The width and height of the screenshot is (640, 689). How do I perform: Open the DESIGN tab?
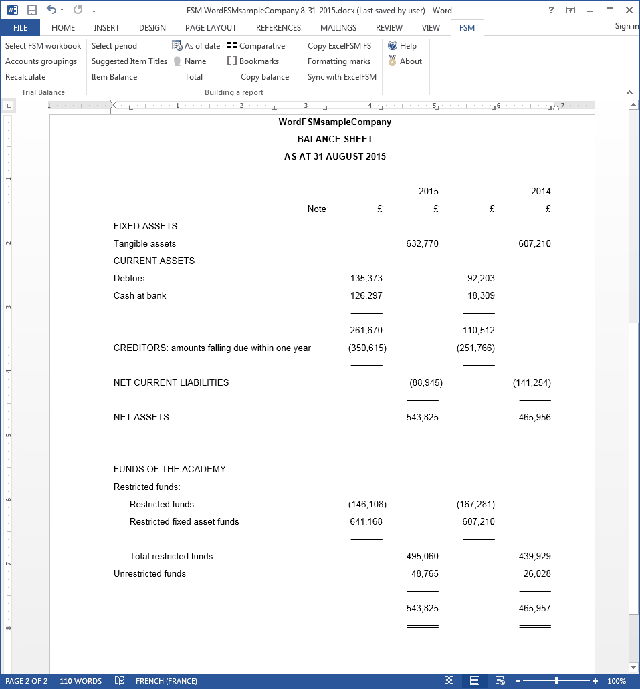(152, 27)
